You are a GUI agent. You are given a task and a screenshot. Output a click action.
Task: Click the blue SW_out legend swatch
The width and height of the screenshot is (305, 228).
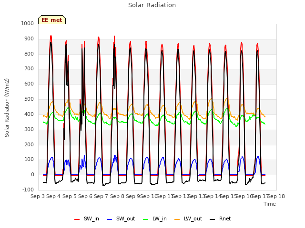coord(110,219)
